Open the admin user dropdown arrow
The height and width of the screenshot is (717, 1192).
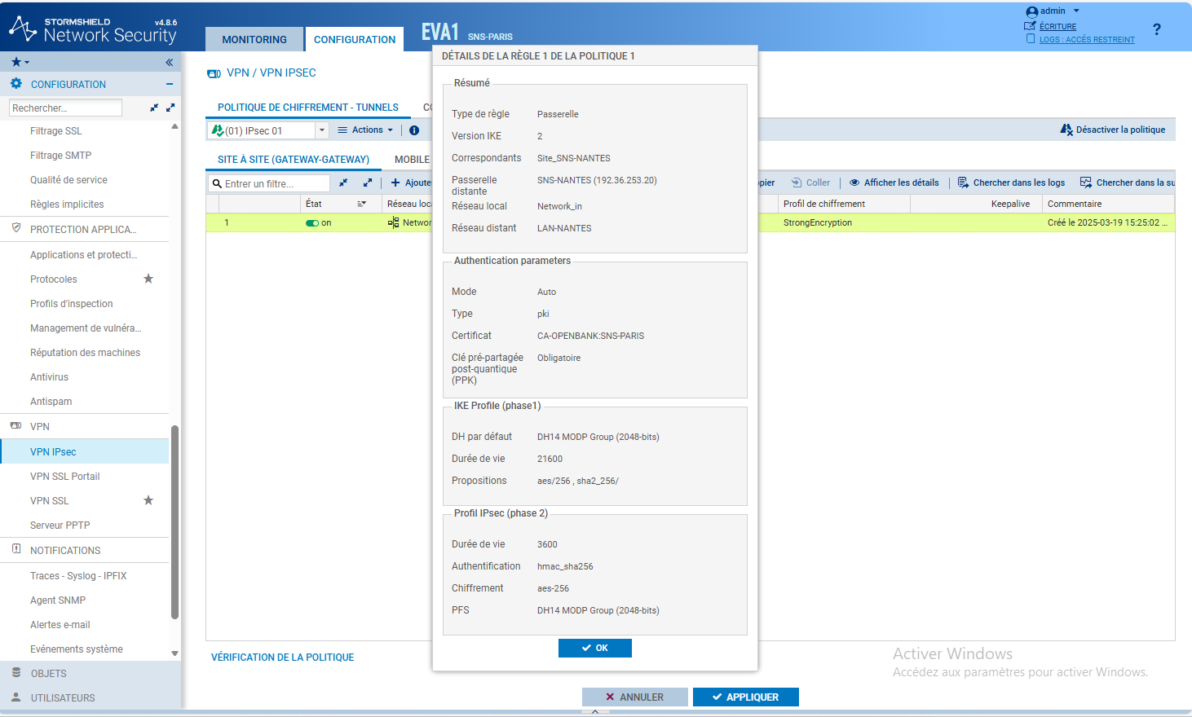[1076, 11]
